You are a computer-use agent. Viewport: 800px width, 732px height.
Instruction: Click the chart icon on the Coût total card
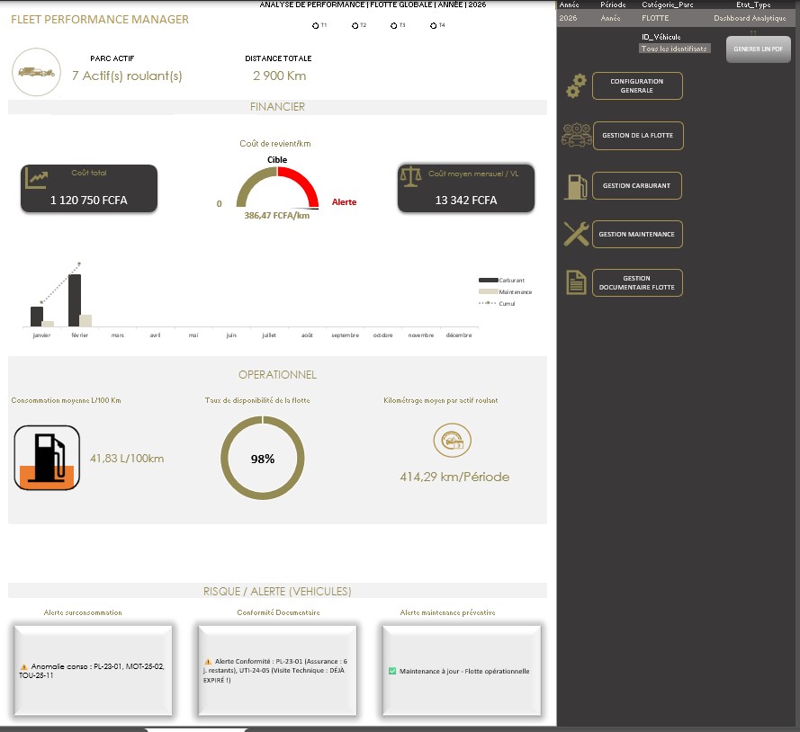(x=36, y=178)
